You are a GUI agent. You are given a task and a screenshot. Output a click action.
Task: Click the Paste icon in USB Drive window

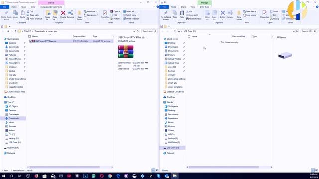point(182,14)
